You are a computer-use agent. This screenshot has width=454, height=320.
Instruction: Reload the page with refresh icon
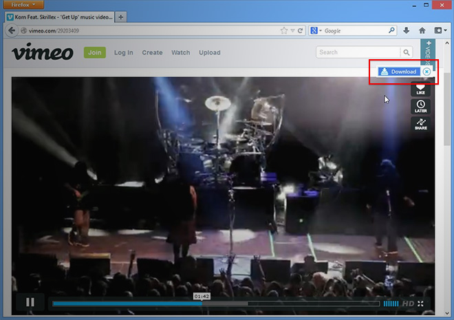300,30
